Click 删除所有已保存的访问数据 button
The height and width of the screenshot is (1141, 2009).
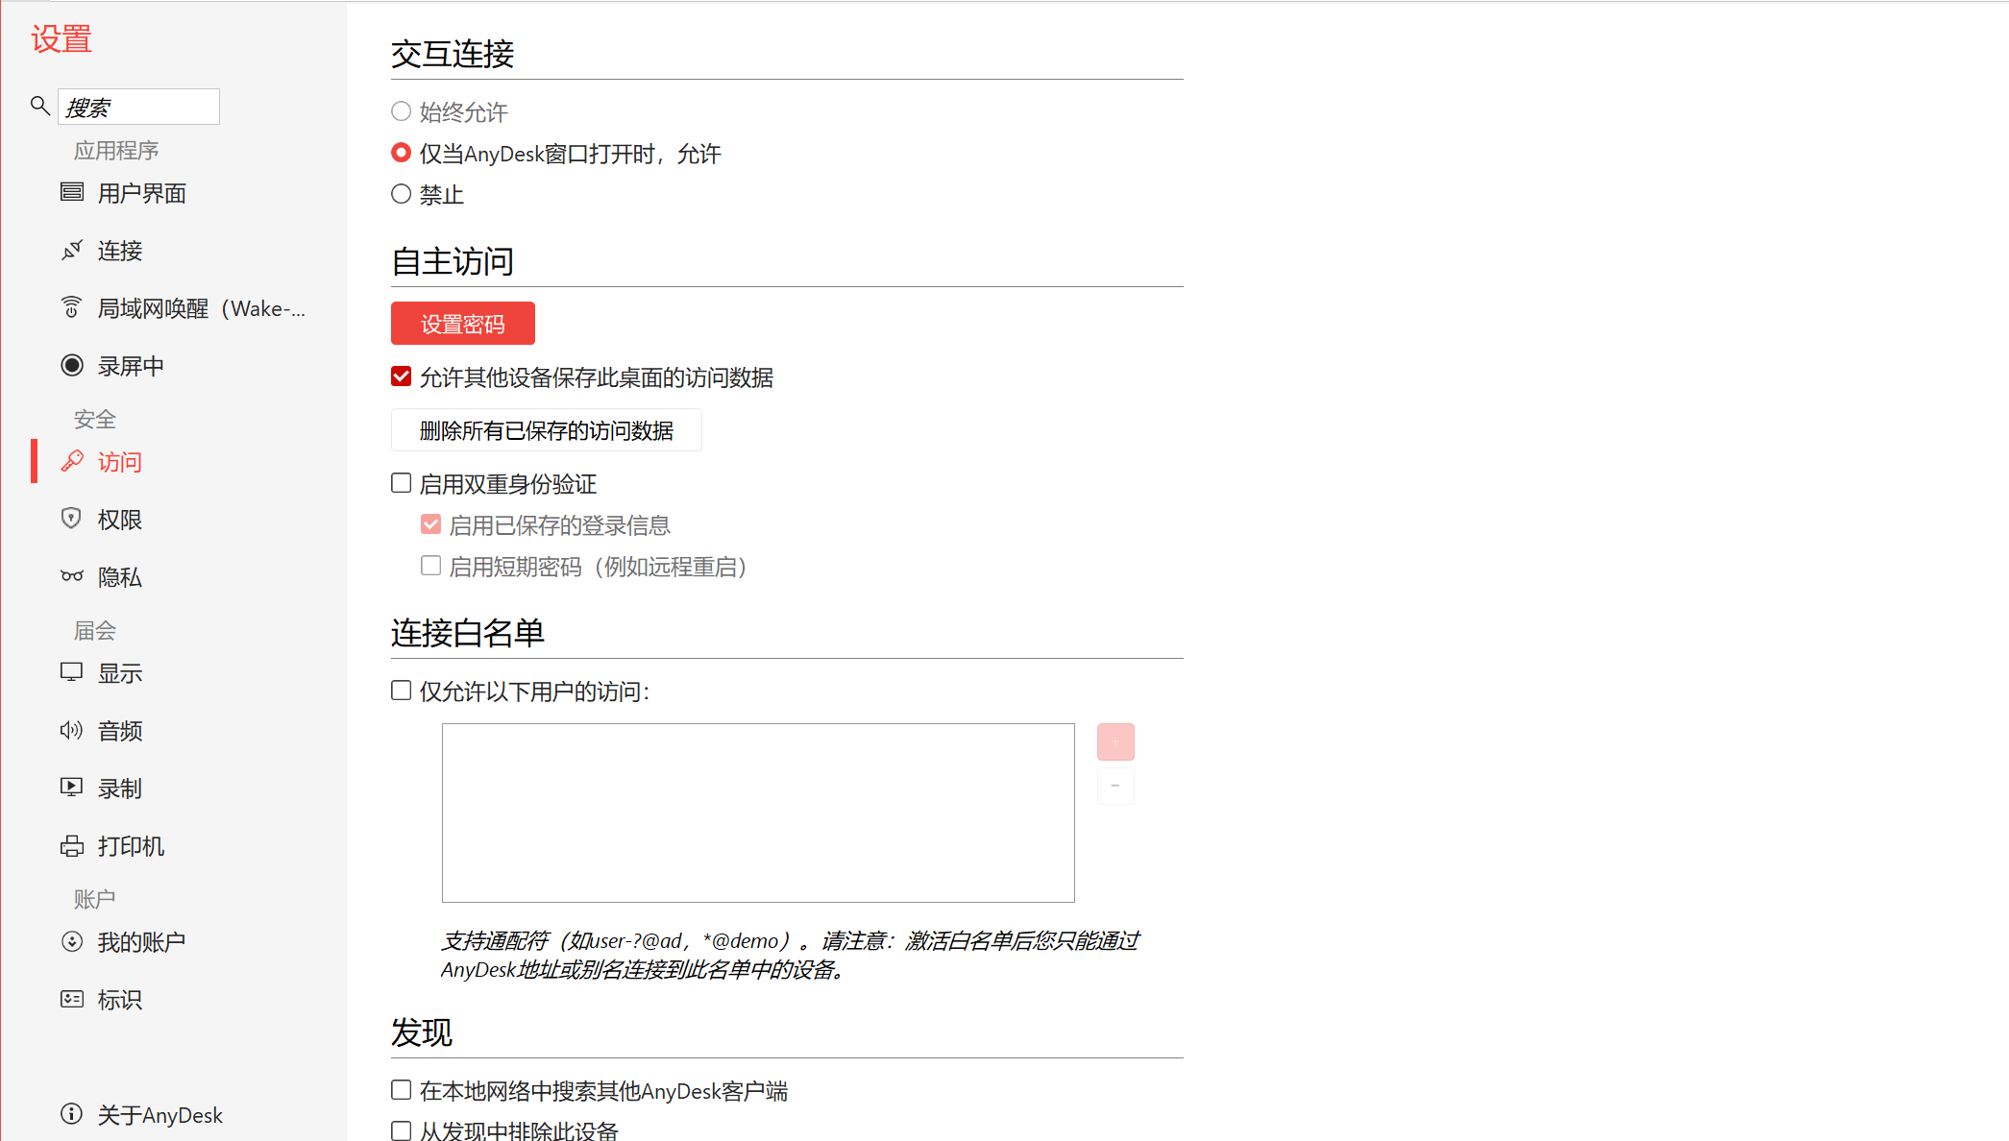547,430
